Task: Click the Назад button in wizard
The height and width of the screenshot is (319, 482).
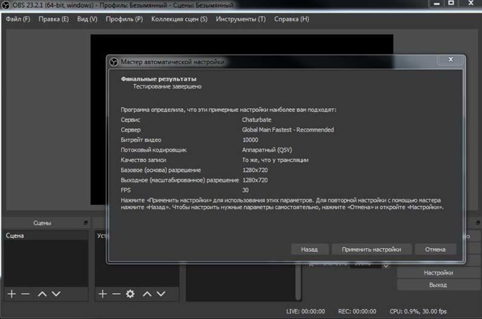Action: pyautogui.click(x=310, y=249)
